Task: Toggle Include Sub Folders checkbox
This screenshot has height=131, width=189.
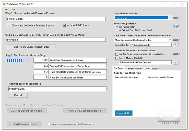Action: (x=64, y=25)
